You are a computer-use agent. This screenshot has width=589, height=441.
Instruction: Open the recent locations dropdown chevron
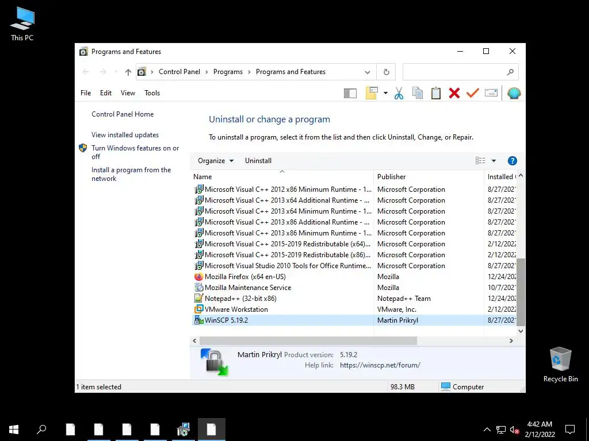click(x=116, y=72)
